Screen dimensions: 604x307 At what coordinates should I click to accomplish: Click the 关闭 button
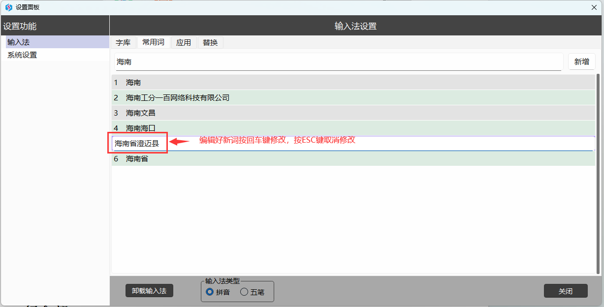click(x=566, y=291)
